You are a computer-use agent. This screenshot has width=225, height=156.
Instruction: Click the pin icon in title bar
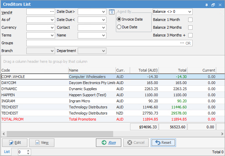pyautogui.click(x=206, y=5)
